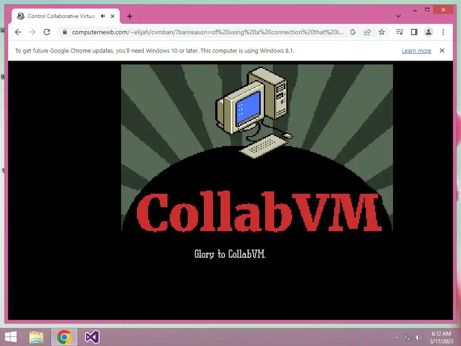
Task: Toggle the Chrome side panel
Action: pyautogui.click(x=414, y=32)
